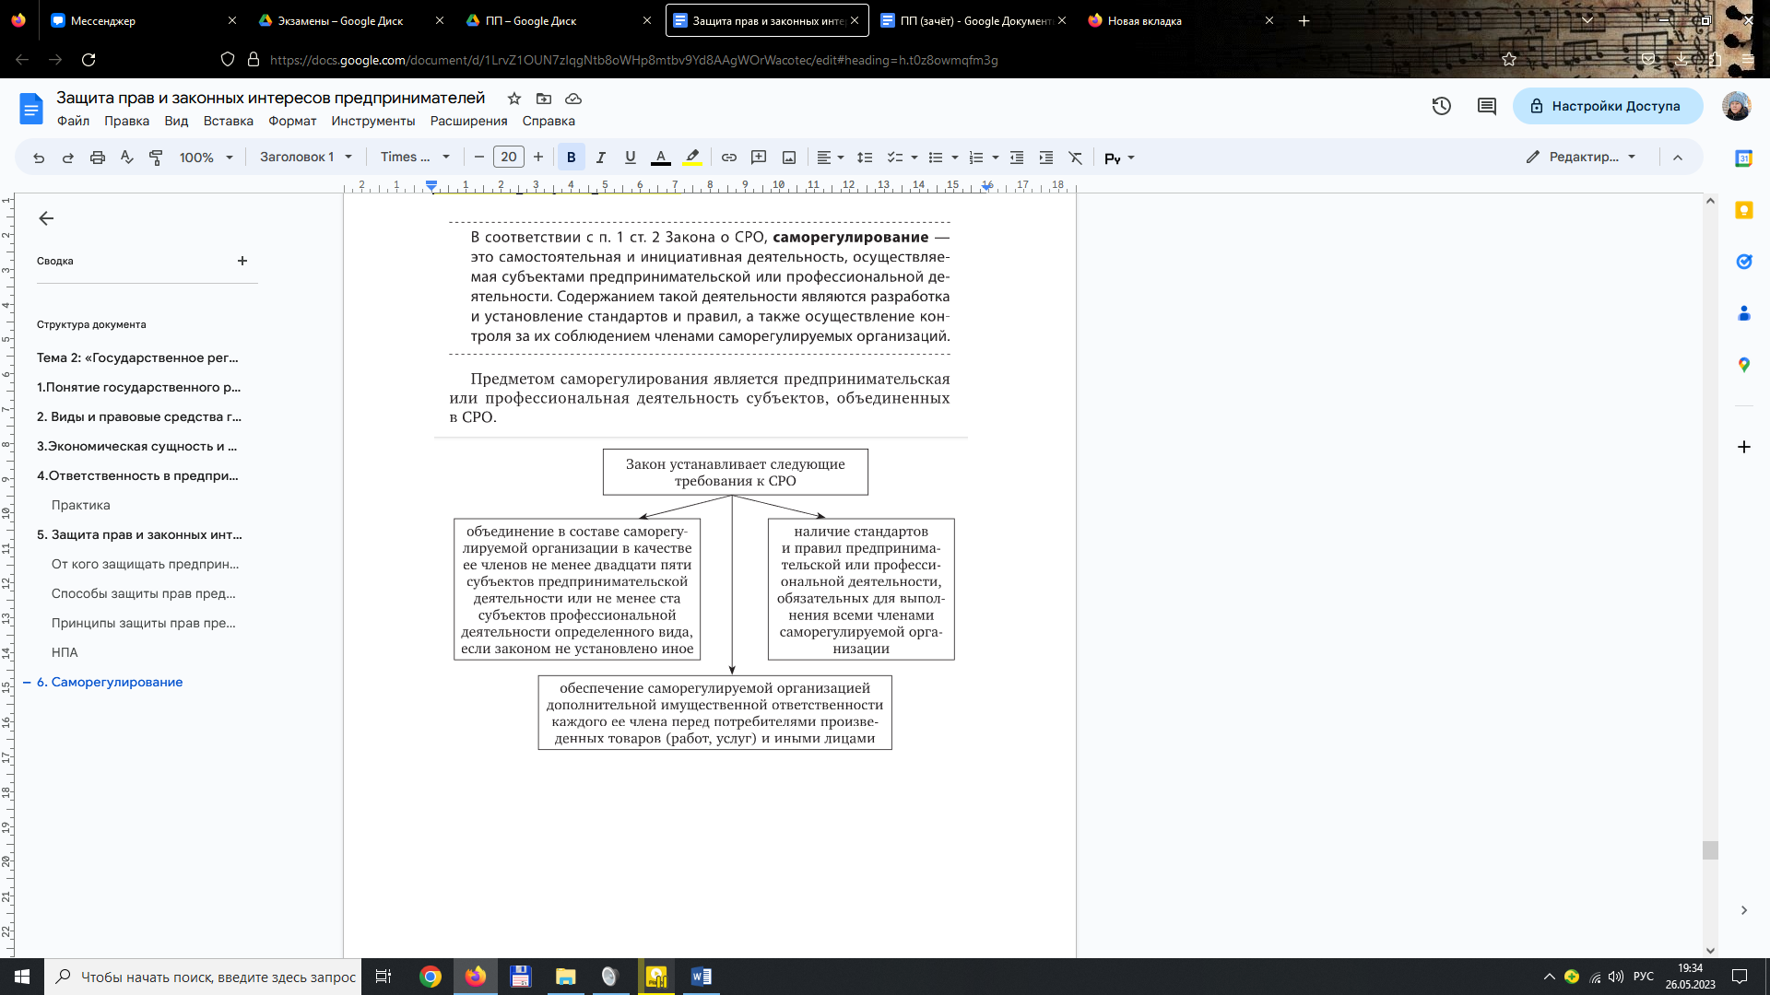The width and height of the screenshot is (1770, 995).
Task: Open Настройки Доступа sharing button
Action: (x=1608, y=106)
